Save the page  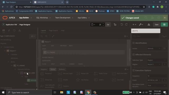157,25
